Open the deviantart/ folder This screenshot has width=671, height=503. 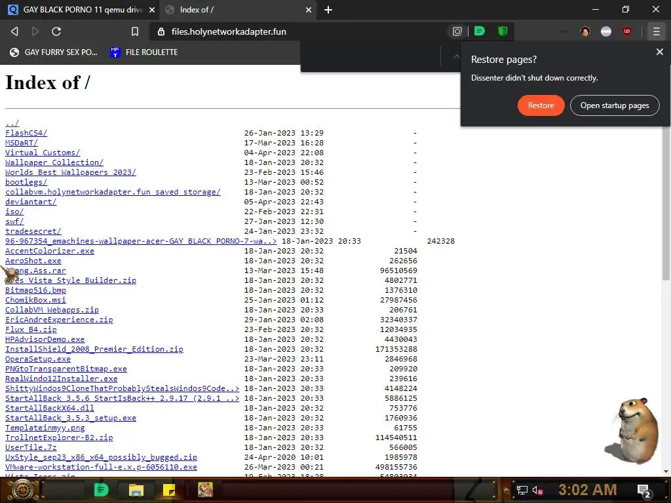click(x=31, y=202)
